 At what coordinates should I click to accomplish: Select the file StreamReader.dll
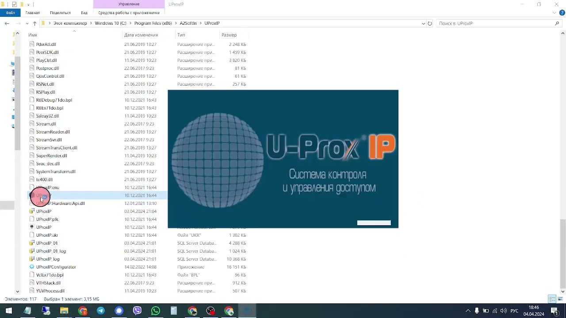coord(53,132)
